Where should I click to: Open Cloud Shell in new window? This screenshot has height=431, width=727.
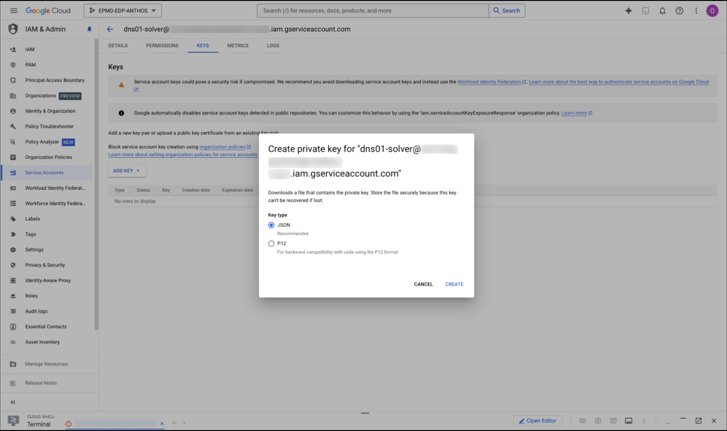[x=698, y=420]
